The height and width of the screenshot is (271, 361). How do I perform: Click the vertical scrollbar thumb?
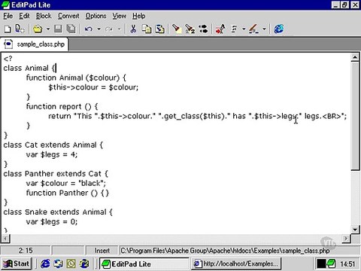[355, 116]
